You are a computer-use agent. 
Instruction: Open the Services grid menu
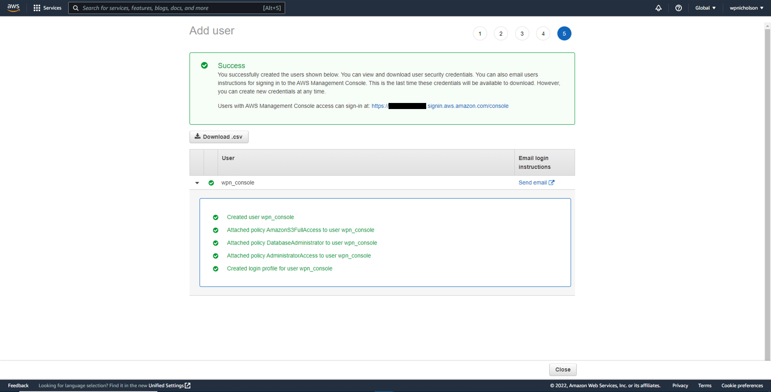coord(37,8)
